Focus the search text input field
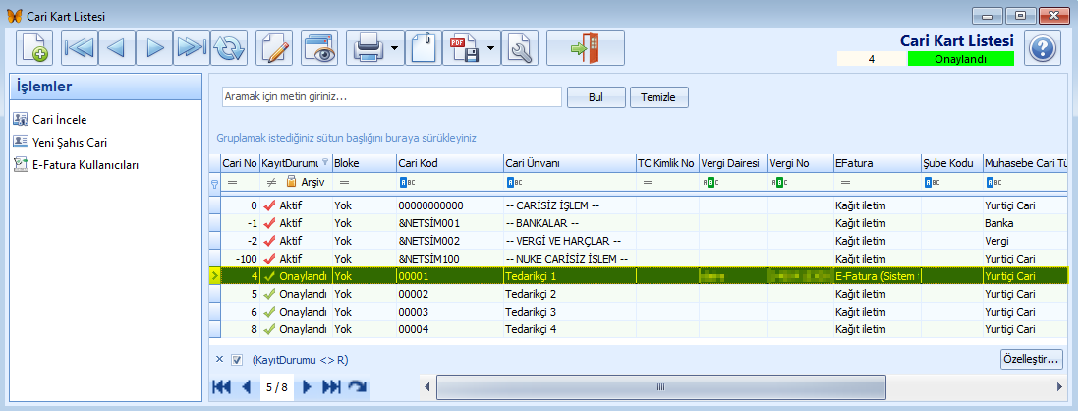 pyautogui.click(x=392, y=97)
